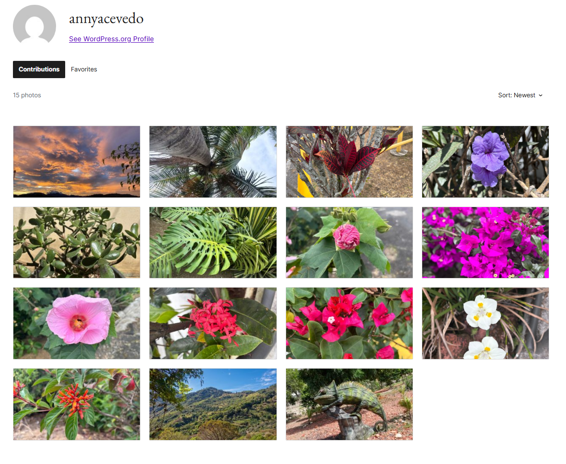
Task: Click the chevron next to Sort: Newest
Action: (541, 95)
